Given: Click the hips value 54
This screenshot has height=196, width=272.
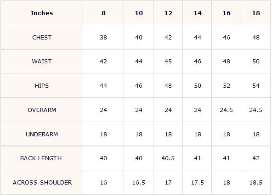Looking at the screenshot, I should 256,86.
